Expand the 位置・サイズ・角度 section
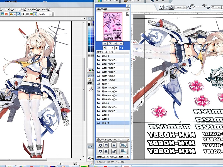 [x=128, y=157]
